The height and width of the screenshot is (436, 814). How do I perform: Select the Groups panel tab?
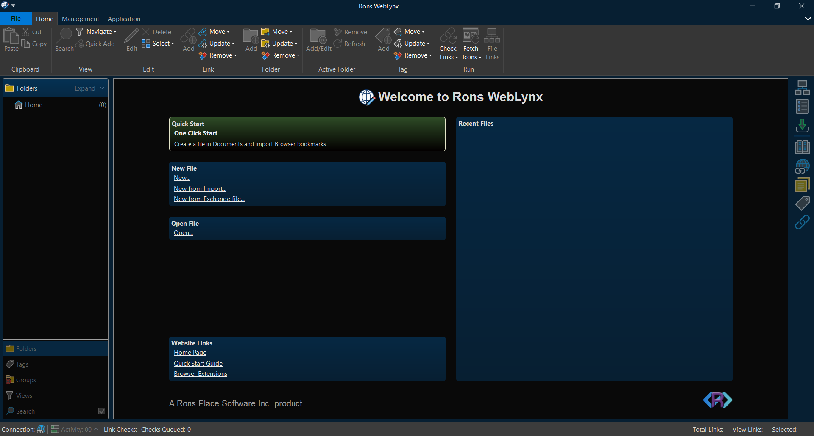[56, 380]
